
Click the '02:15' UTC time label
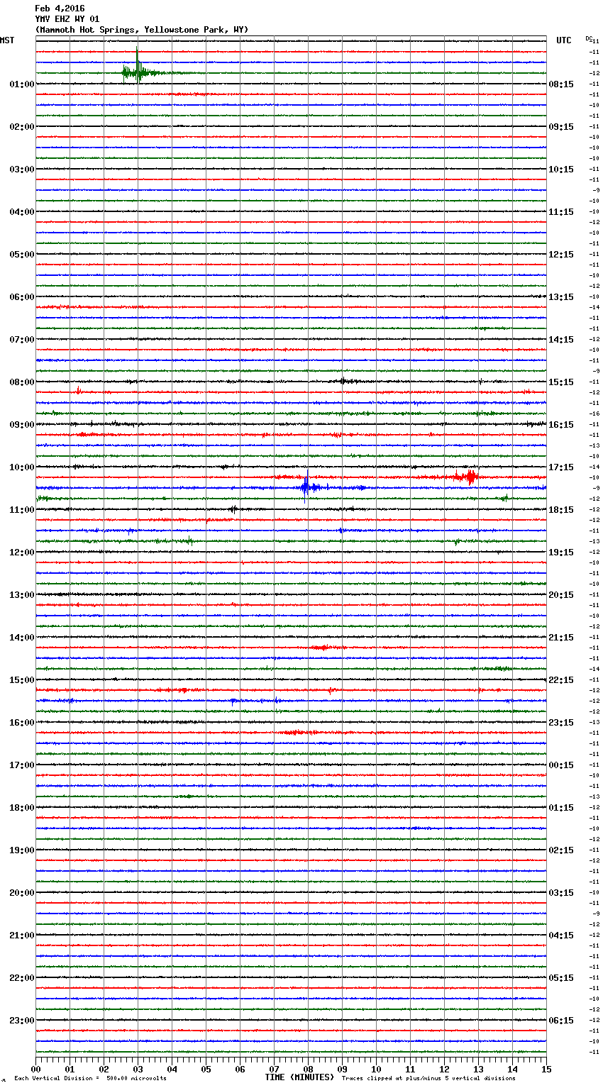click(561, 850)
